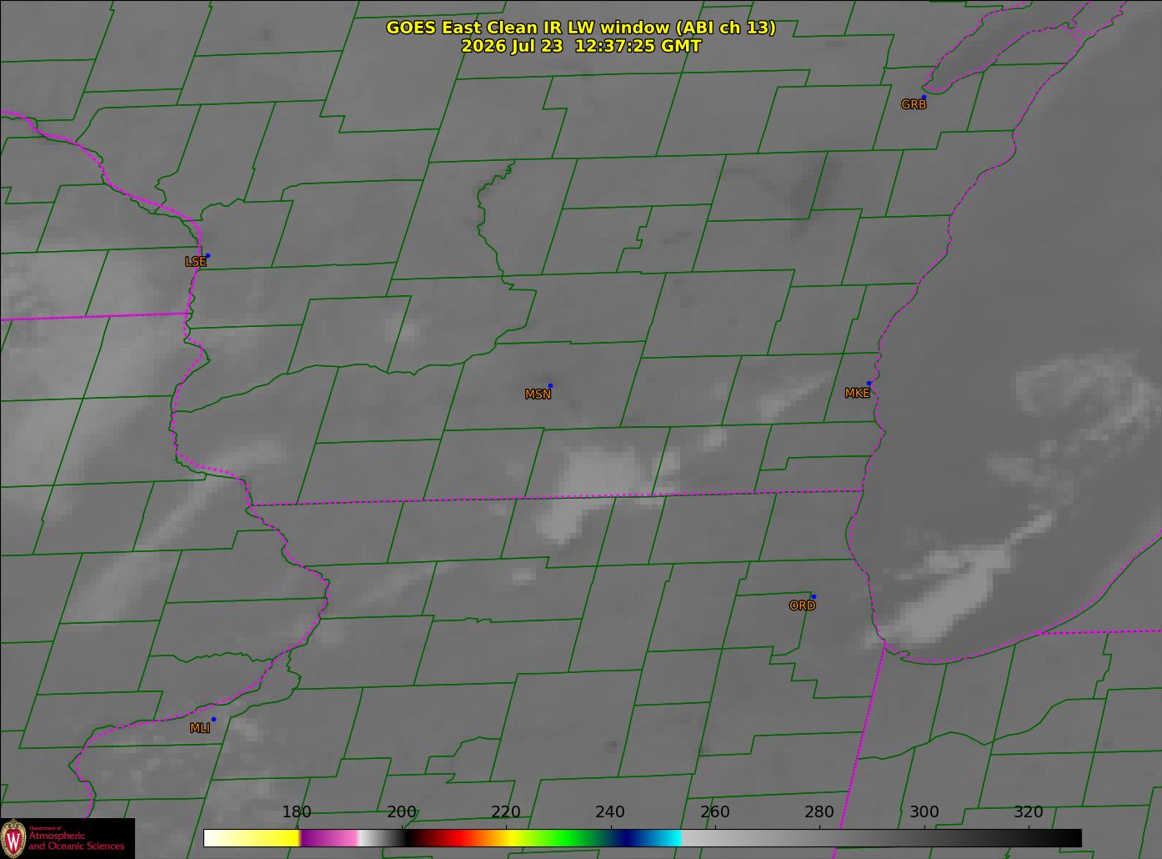Select the ORD station label
This screenshot has width=1162, height=859.
pyautogui.click(x=802, y=605)
